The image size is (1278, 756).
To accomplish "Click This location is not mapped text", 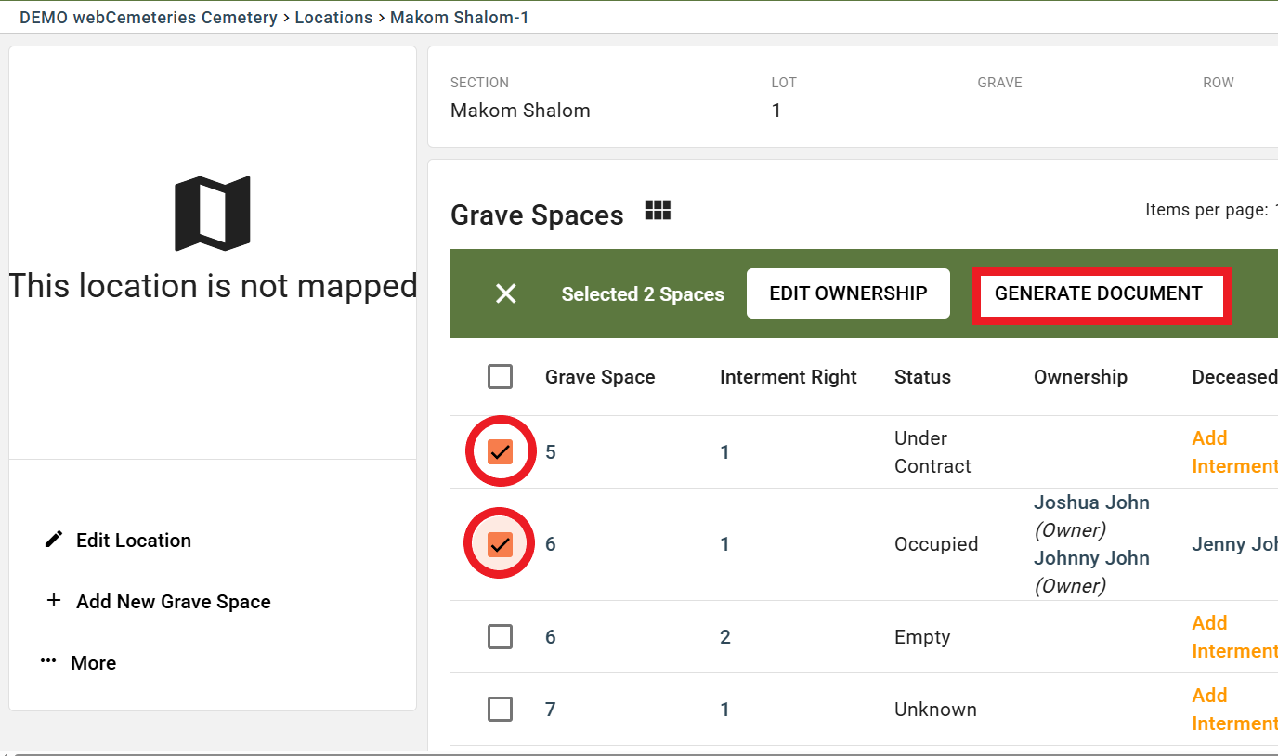I will click(213, 286).
